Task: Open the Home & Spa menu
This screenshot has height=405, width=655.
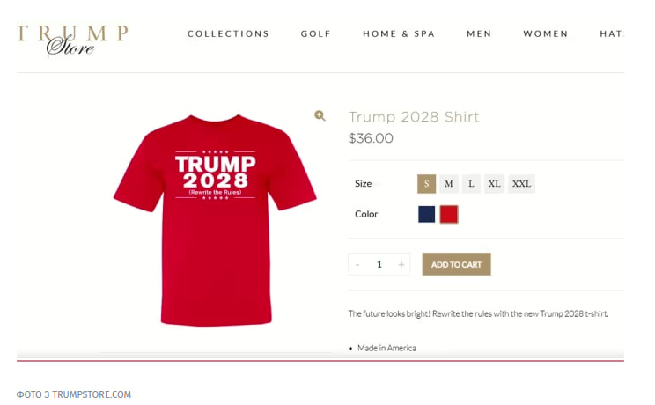Action: pos(399,34)
